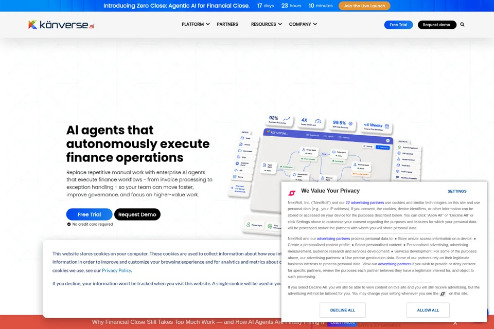Click the '23 hours' countdown value
494x329 pixels.
click(x=291, y=6)
